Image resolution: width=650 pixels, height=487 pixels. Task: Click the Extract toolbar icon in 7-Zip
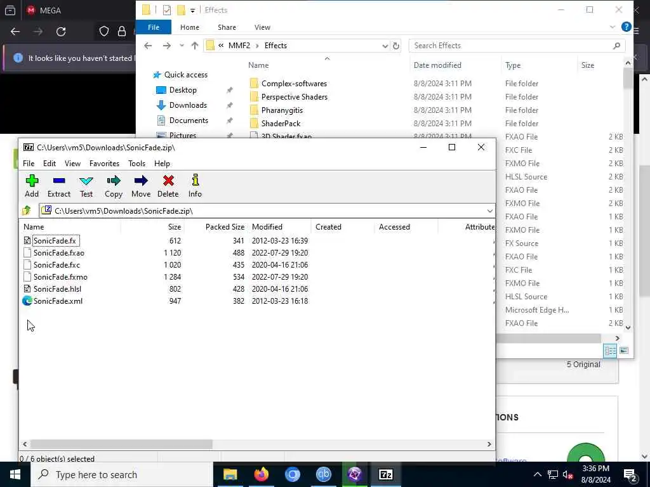coord(59,186)
